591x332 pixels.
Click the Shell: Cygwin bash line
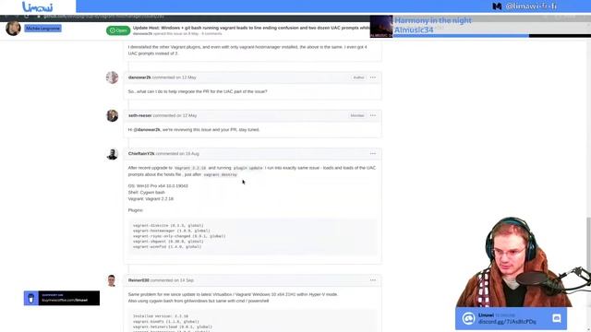pyautogui.click(x=146, y=193)
